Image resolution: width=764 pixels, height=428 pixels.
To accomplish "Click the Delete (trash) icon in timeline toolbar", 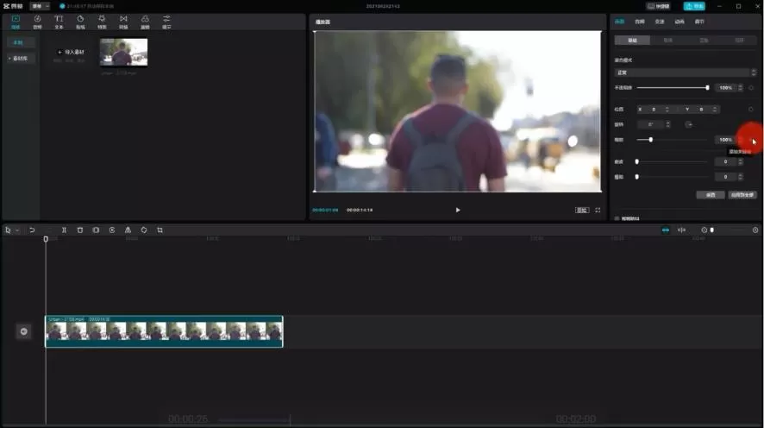I will (x=80, y=230).
